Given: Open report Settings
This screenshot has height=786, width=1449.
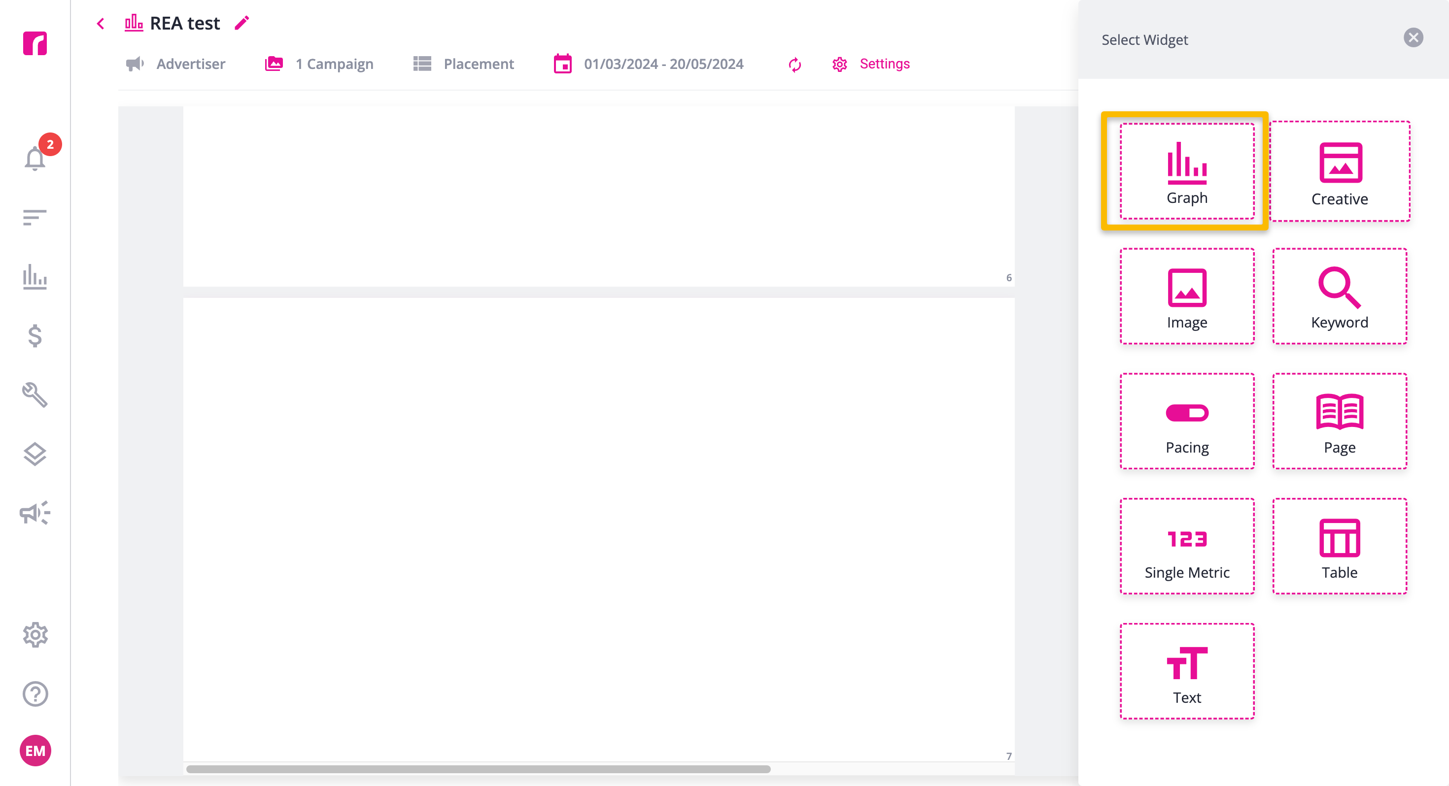Looking at the screenshot, I should pos(871,64).
